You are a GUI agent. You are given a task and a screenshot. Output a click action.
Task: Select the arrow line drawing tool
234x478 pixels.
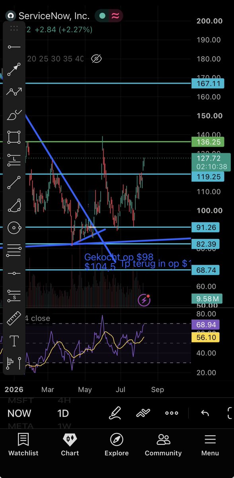pos(14,69)
